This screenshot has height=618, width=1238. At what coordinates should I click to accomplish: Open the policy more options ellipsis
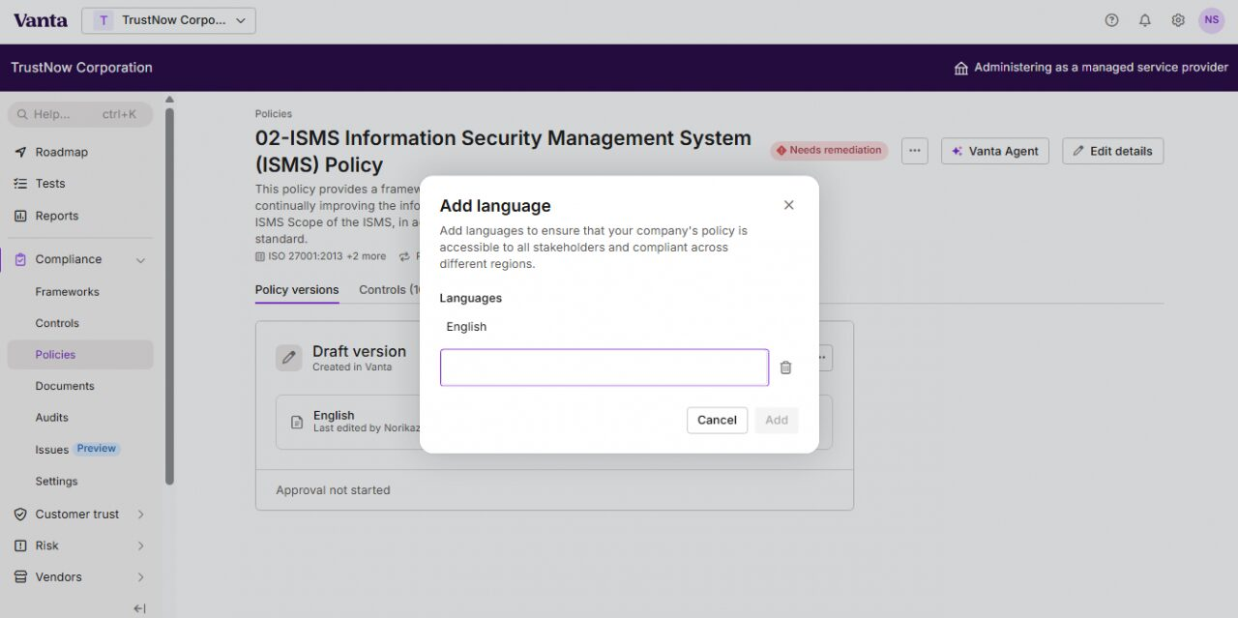[x=914, y=151]
